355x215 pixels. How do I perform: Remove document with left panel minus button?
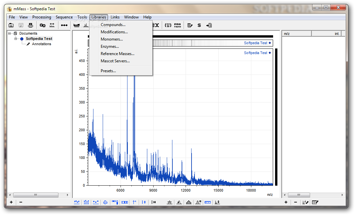tap(21, 202)
